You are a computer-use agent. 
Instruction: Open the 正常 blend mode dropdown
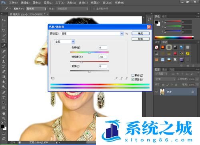click(x=165, y=79)
